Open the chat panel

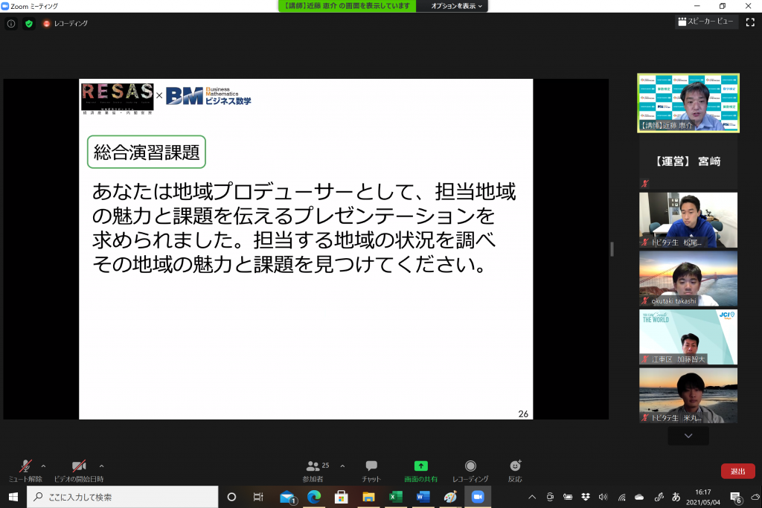(x=371, y=470)
